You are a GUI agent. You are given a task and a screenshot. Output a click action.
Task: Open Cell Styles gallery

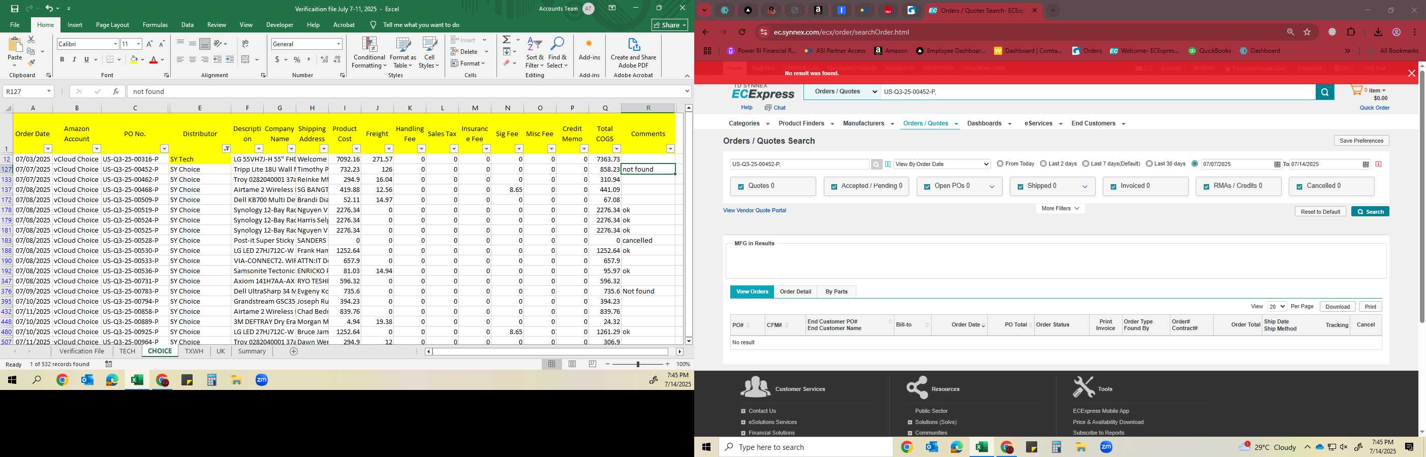[429, 53]
